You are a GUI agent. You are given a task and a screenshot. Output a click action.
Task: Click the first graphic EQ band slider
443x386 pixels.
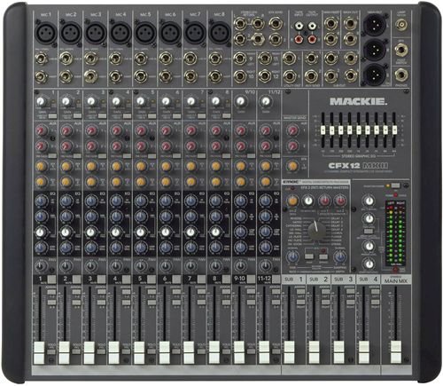tap(323, 130)
